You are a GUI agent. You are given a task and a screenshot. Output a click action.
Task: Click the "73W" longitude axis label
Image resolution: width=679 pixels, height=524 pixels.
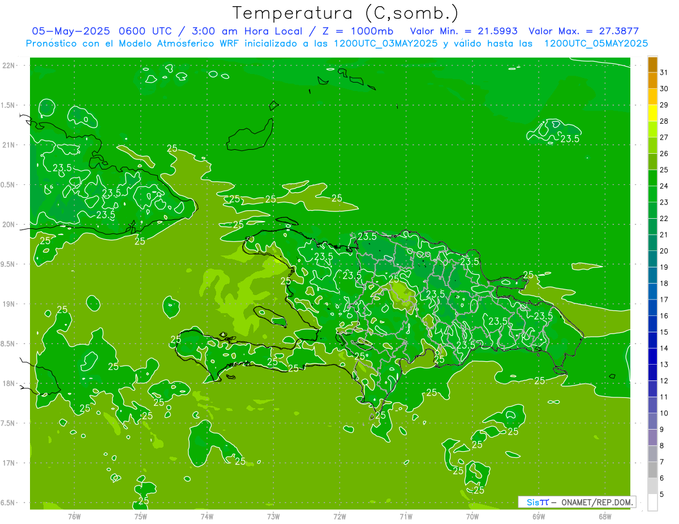[x=273, y=516]
